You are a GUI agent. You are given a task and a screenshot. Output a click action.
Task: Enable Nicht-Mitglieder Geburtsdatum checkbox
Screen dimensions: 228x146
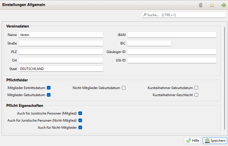coord(124,88)
